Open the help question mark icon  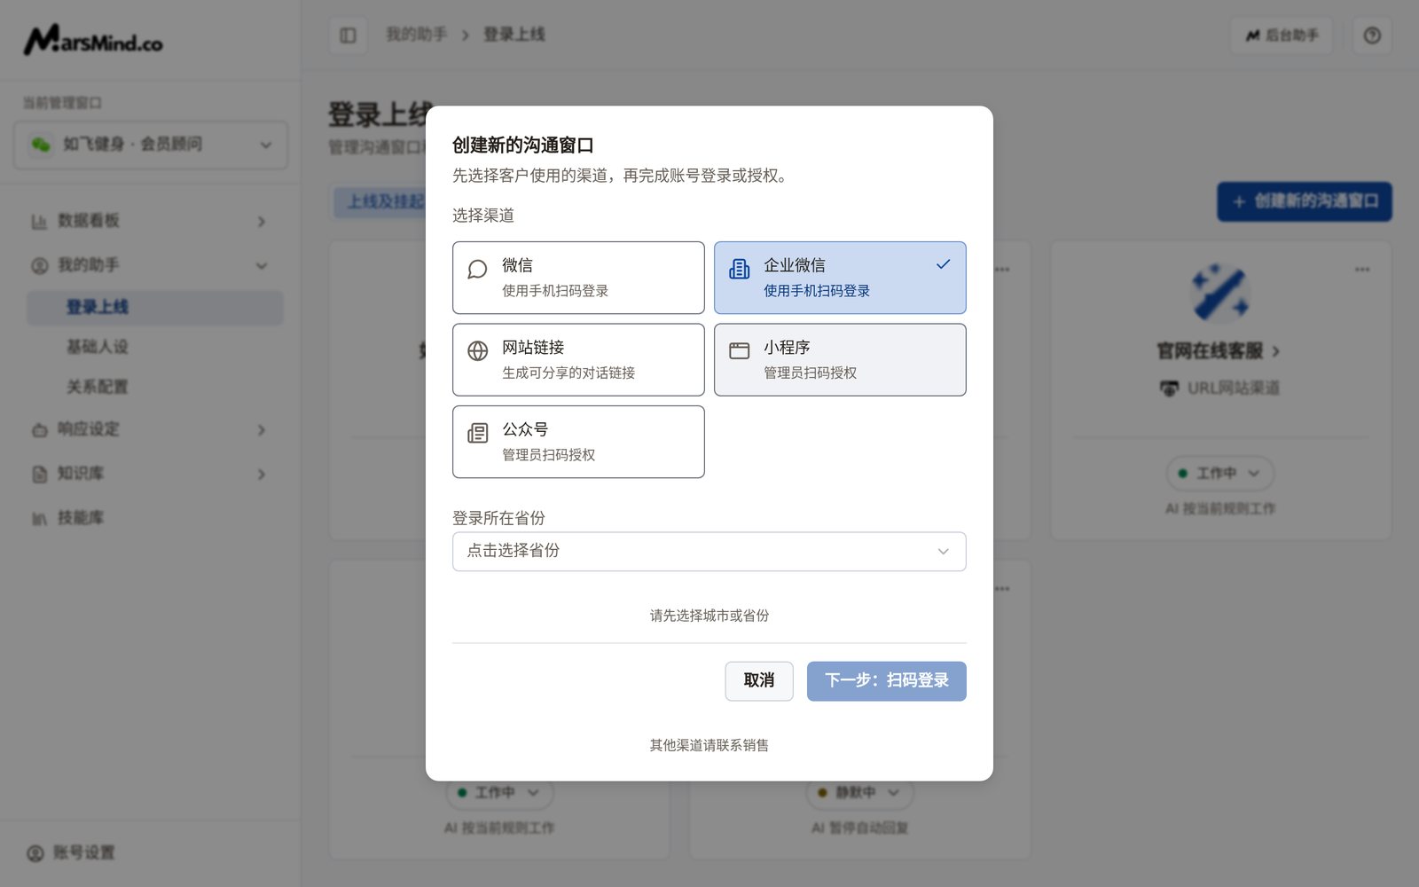1372,35
